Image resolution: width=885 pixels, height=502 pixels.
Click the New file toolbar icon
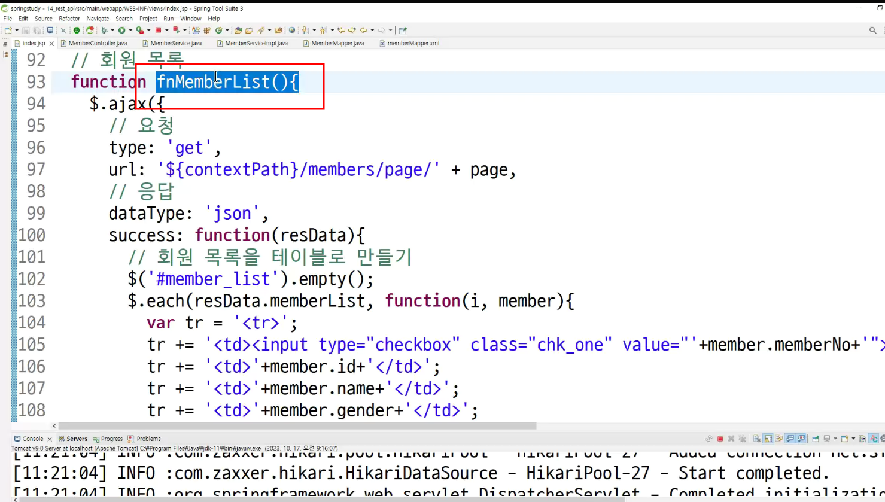[x=8, y=30]
